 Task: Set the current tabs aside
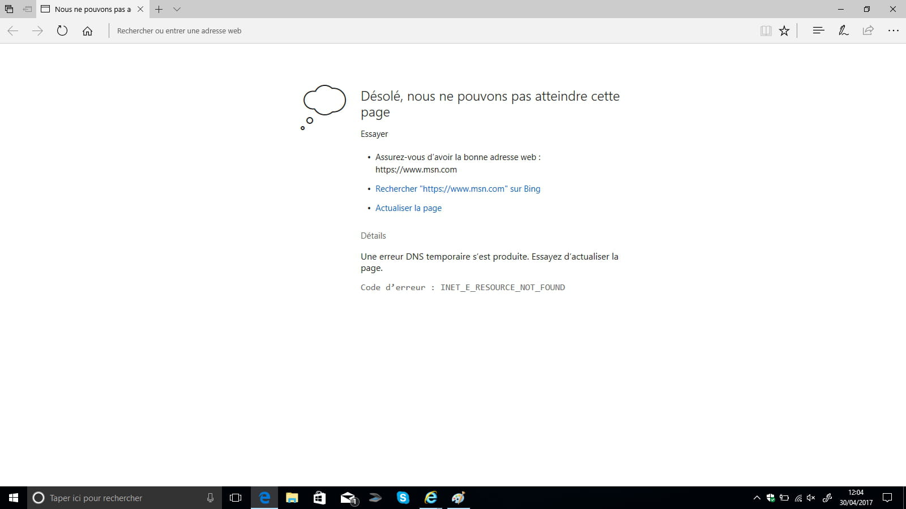pyautogui.click(x=27, y=9)
